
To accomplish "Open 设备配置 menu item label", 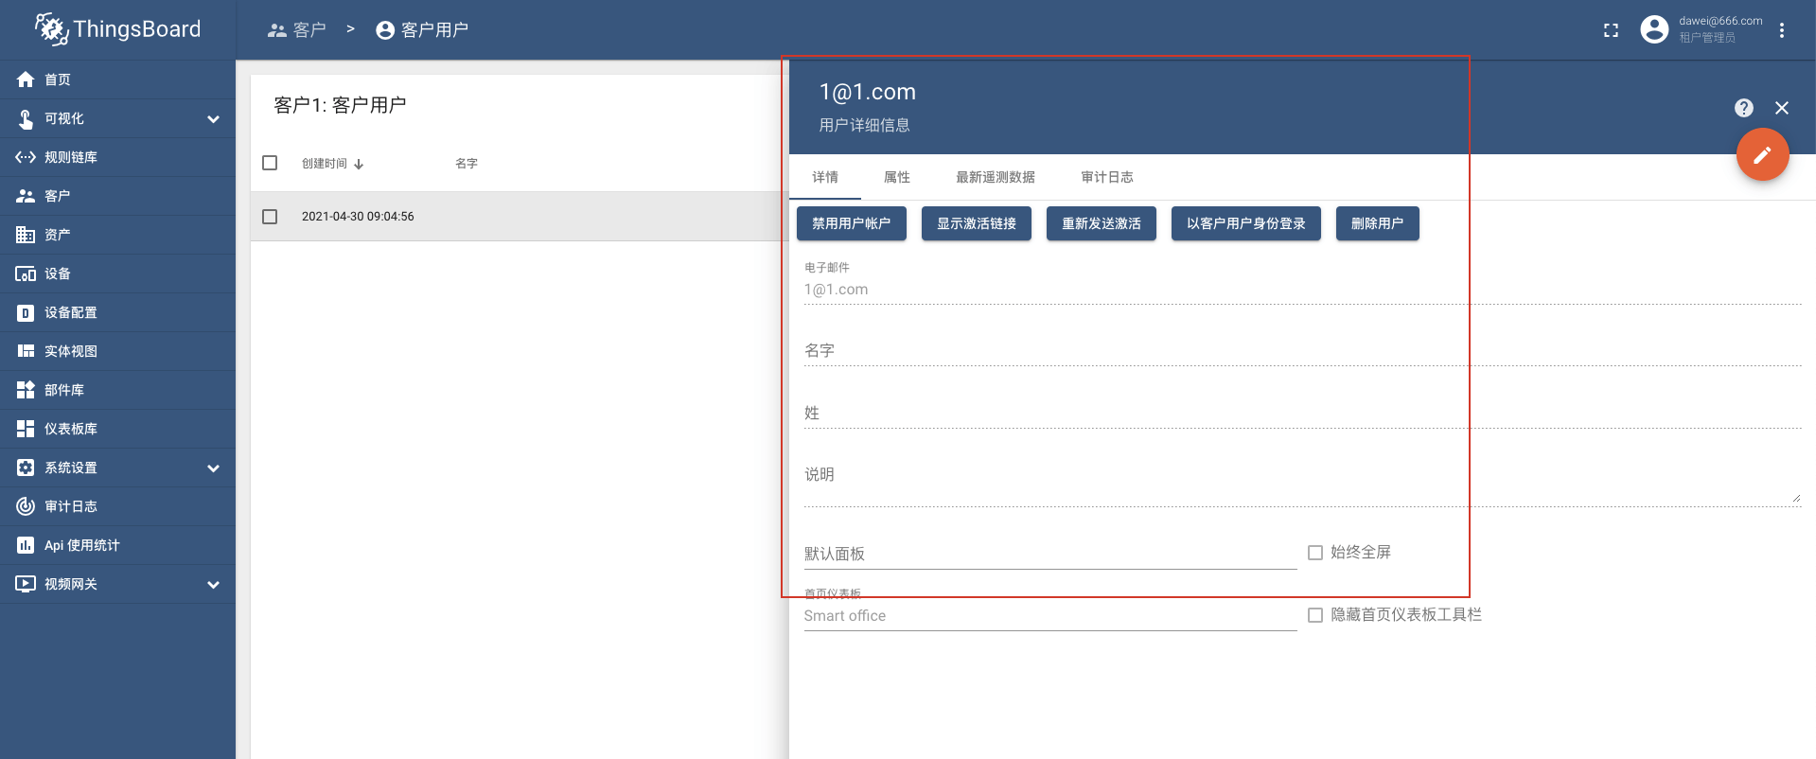I will (71, 312).
